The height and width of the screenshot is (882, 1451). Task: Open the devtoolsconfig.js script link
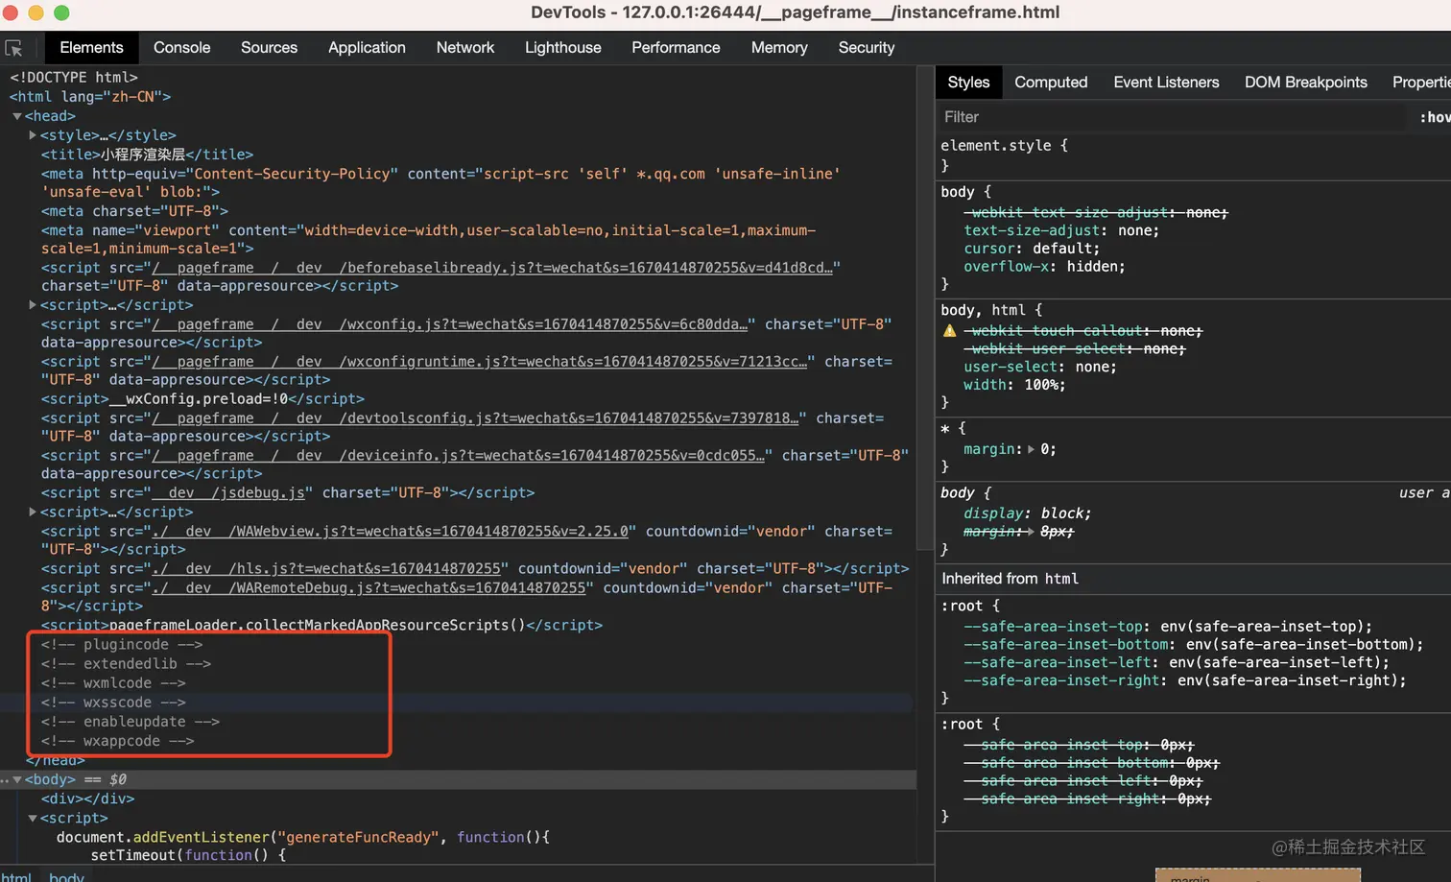476,418
